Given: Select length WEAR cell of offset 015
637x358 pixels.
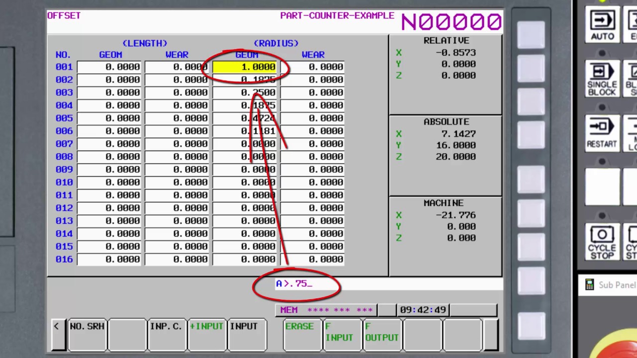Looking at the screenshot, I should [x=177, y=247].
